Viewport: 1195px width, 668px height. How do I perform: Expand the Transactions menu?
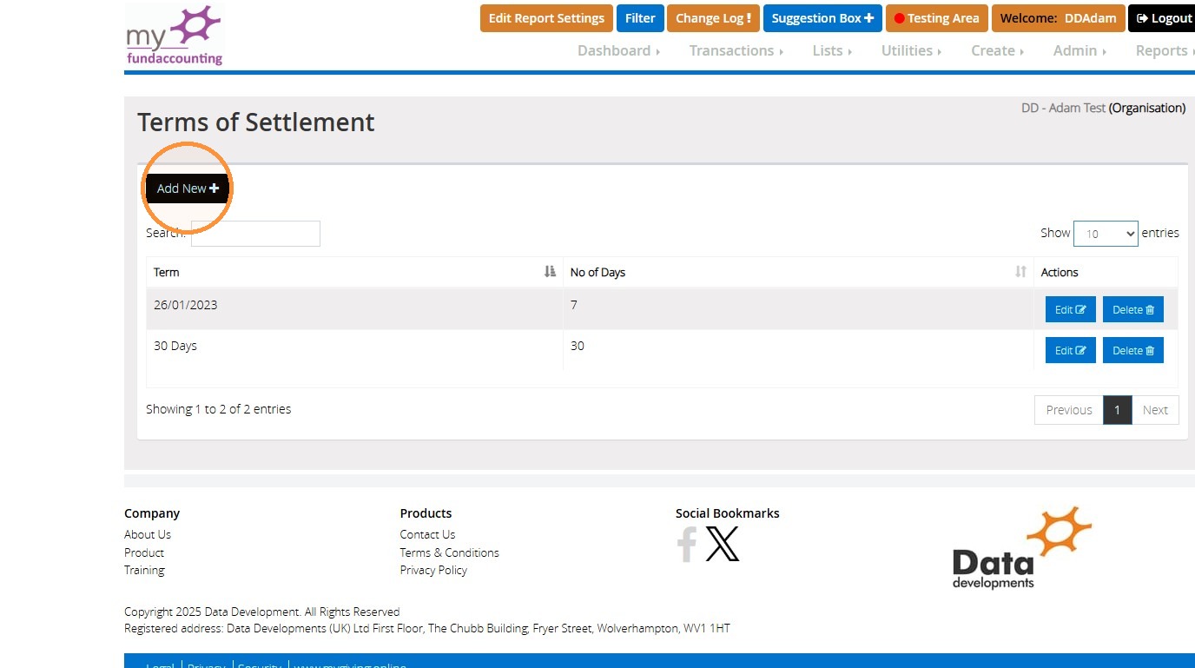point(736,50)
